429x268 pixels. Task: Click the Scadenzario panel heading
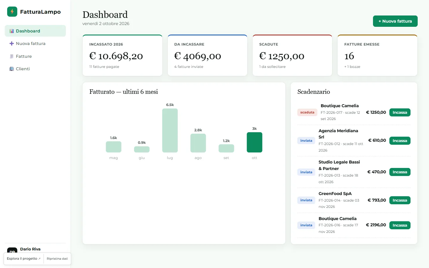tap(314, 92)
